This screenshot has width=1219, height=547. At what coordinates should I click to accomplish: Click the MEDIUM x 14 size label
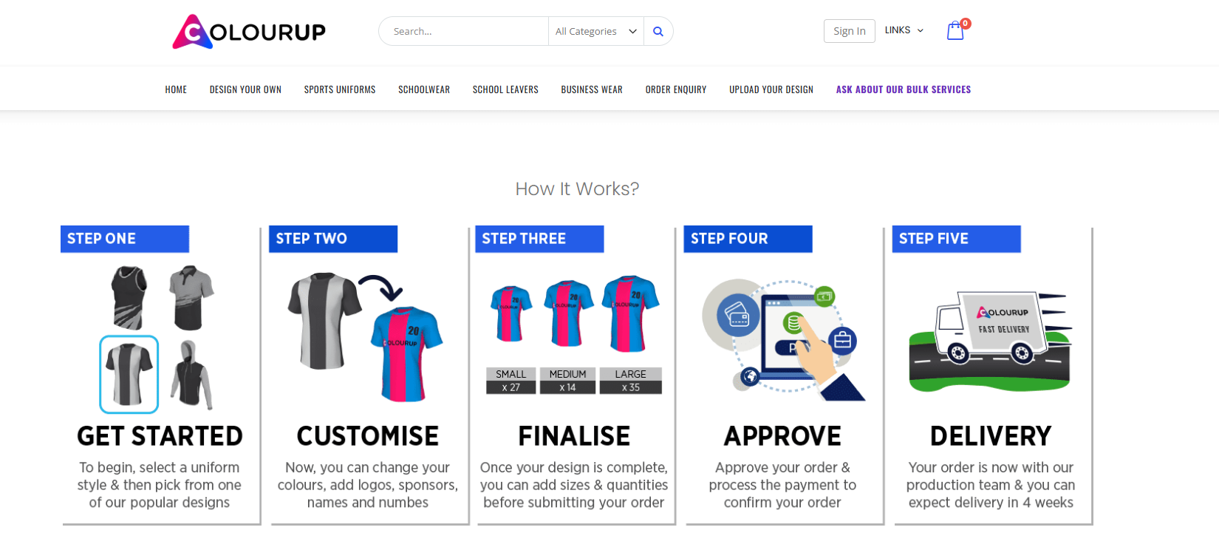point(567,381)
